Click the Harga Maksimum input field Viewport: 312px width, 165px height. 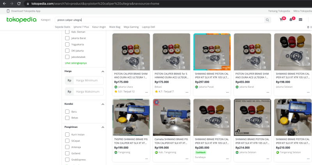[x=89, y=92]
